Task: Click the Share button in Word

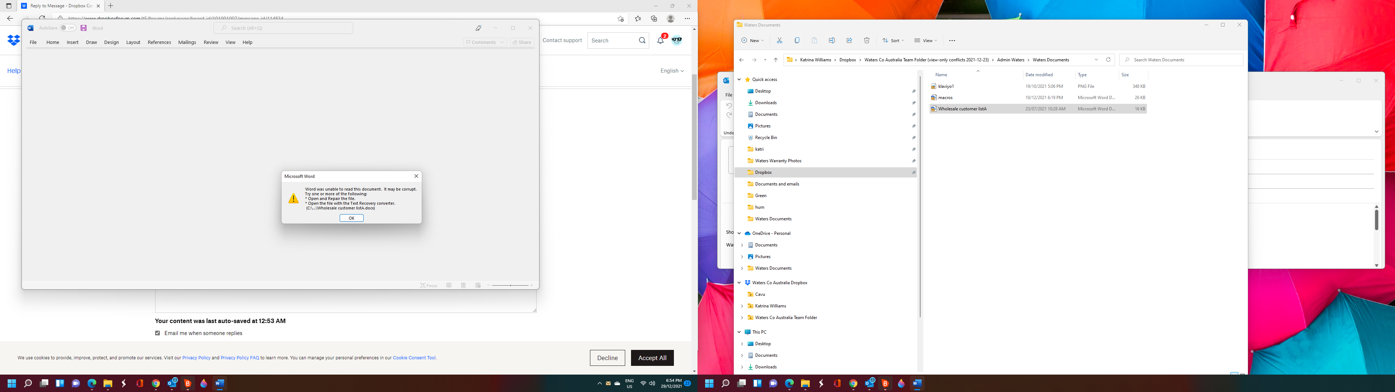Action: click(x=522, y=42)
